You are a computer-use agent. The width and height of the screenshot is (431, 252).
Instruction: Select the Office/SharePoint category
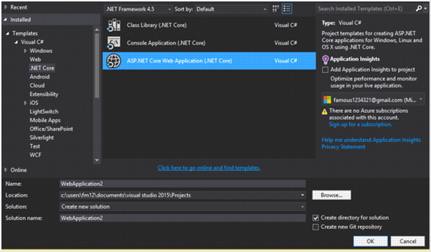point(51,129)
